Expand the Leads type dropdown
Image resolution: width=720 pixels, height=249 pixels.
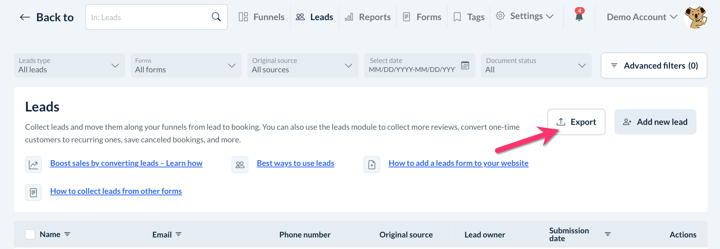pyautogui.click(x=69, y=66)
